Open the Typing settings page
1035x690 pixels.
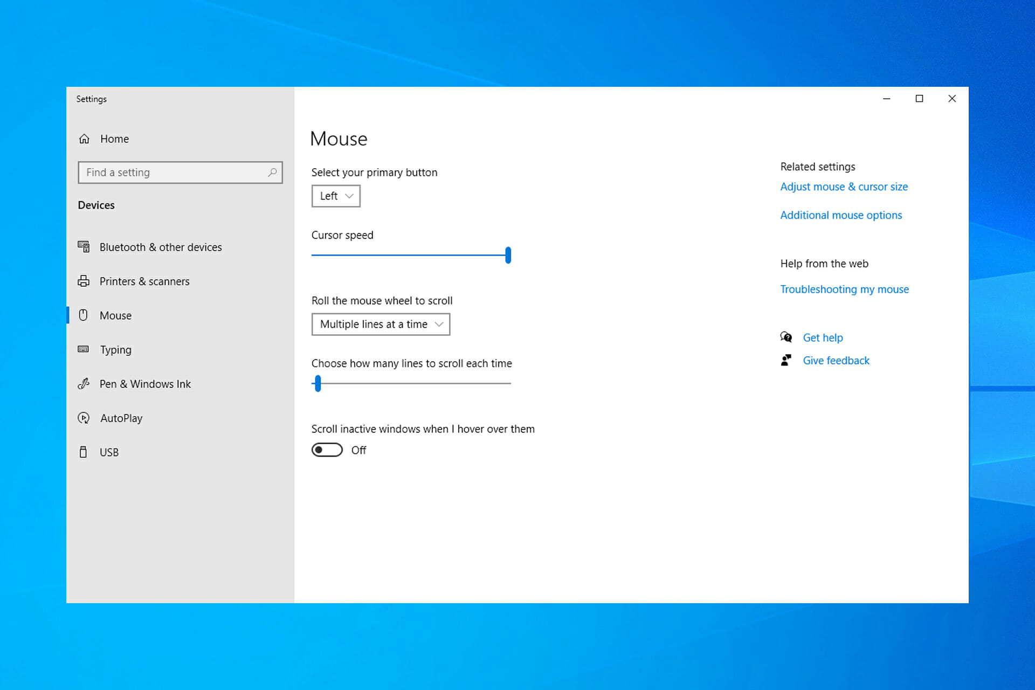point(180,349)
